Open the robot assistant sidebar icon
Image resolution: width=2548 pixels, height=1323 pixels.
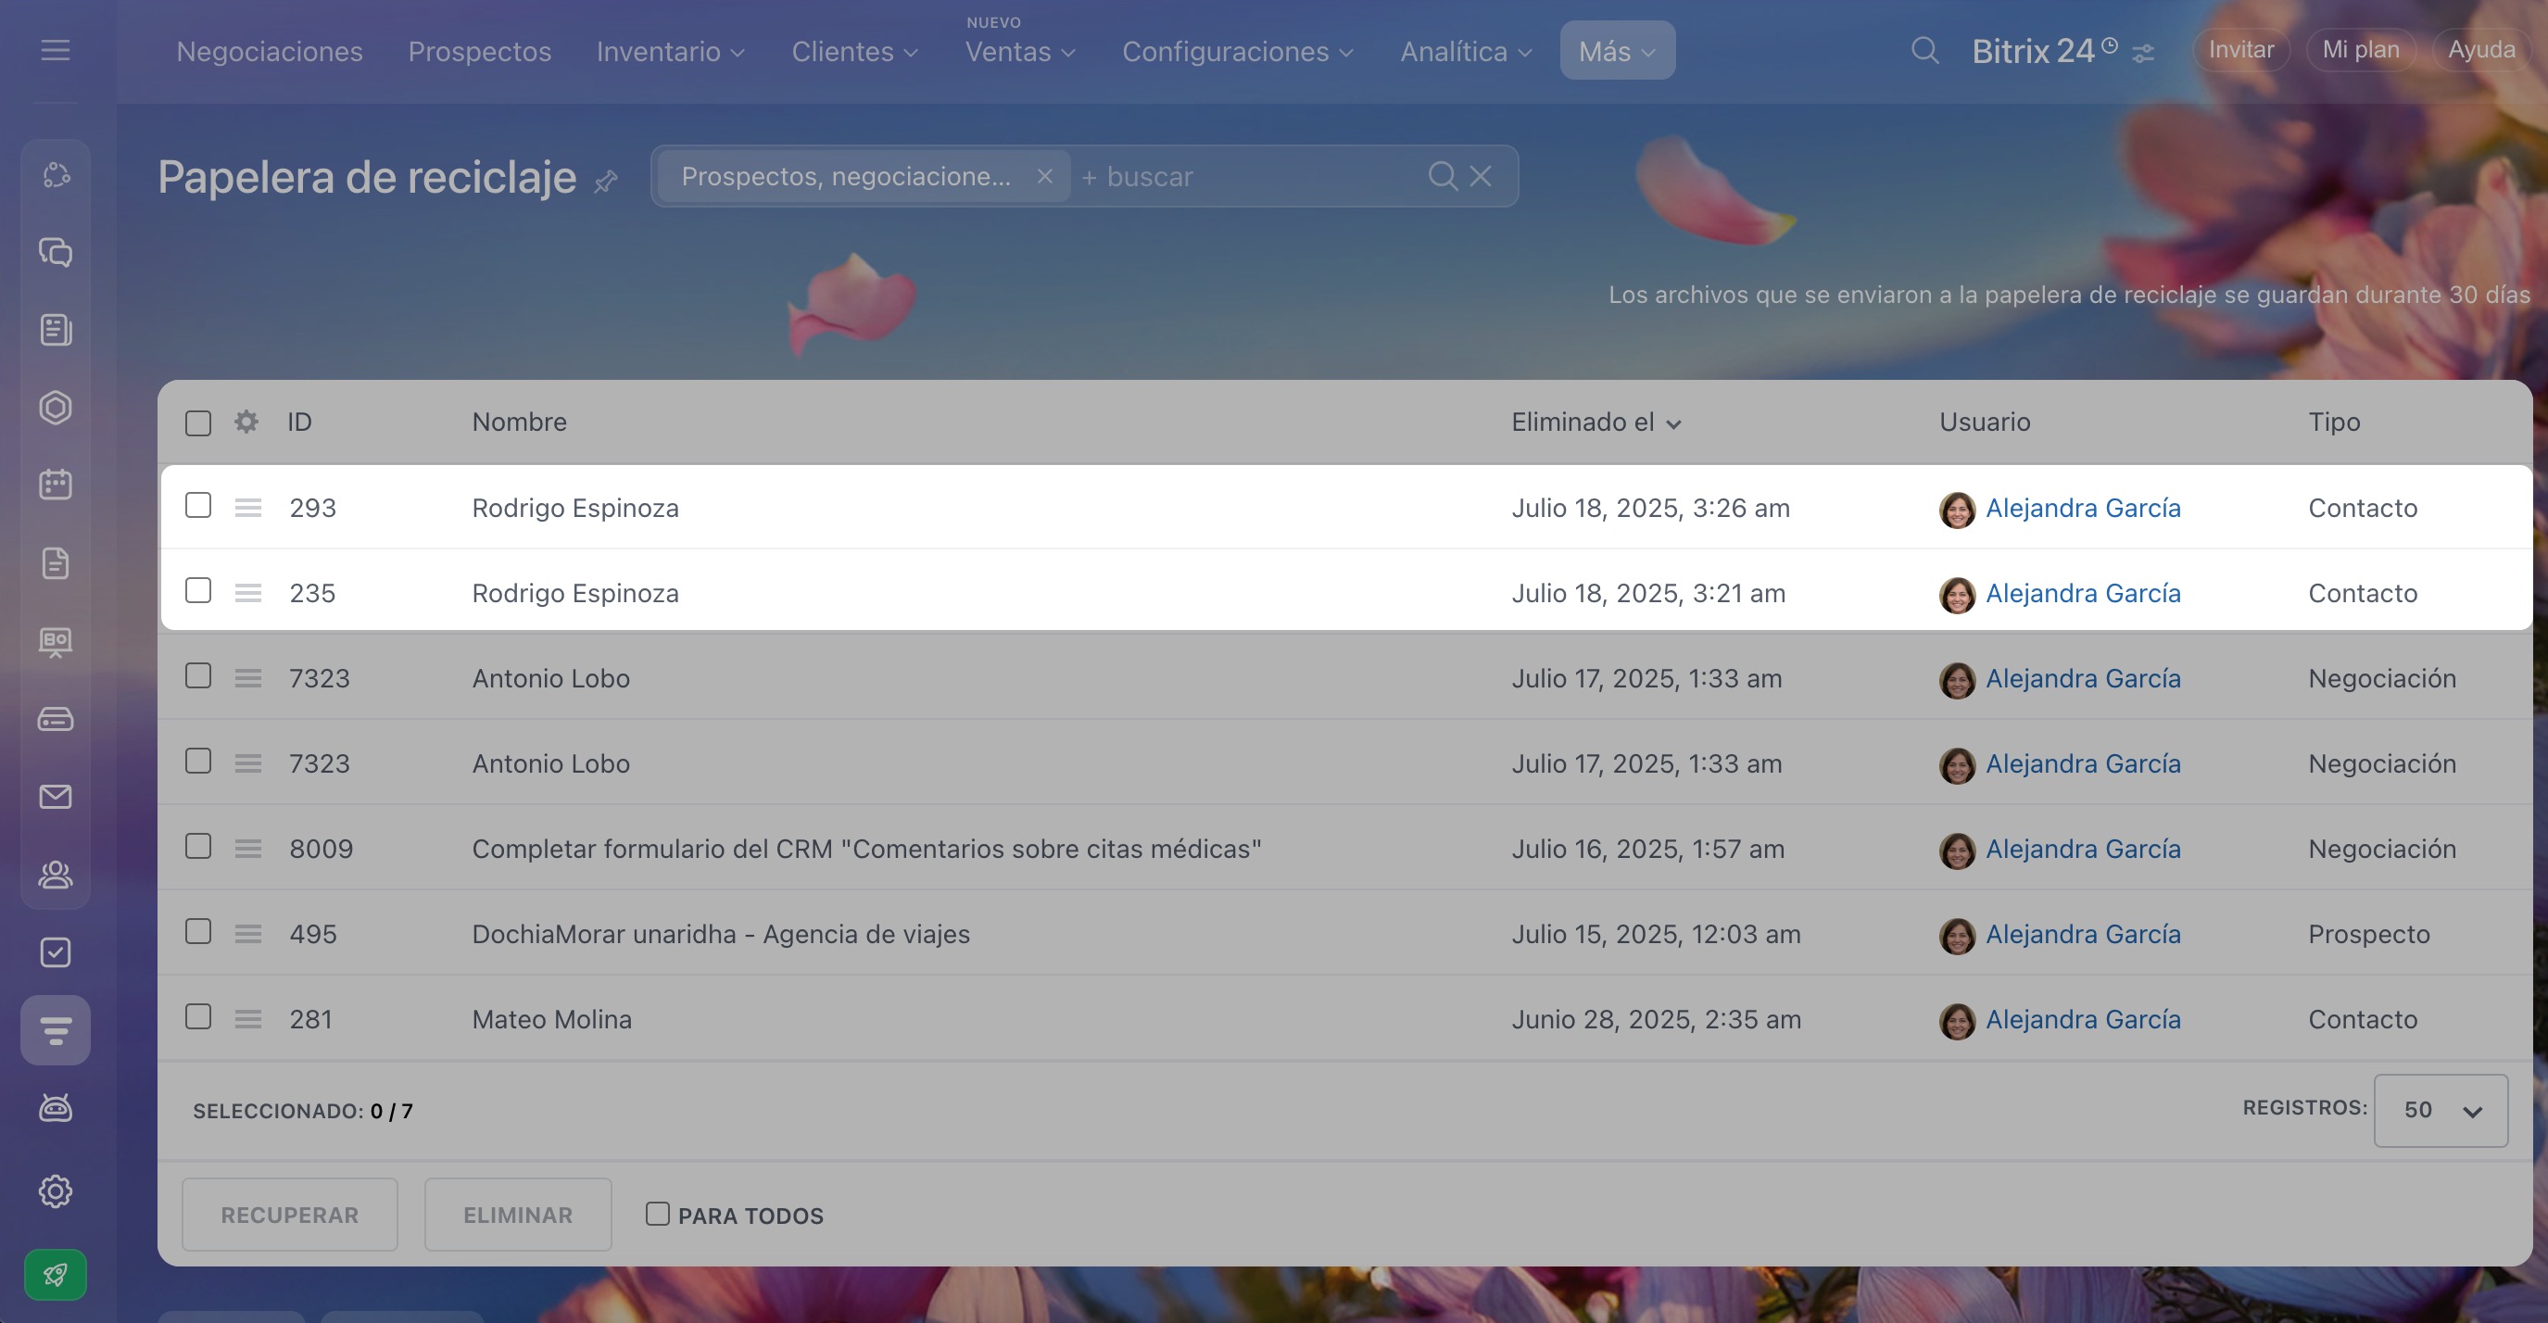[56, 1107]
